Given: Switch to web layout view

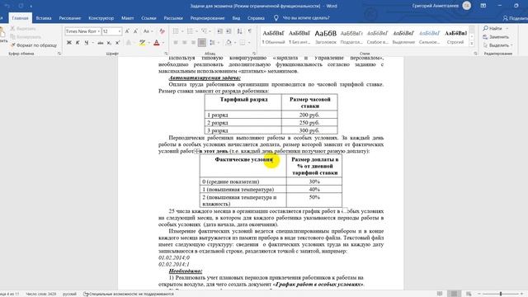Looking at the screenshot, I should (x=469, y=294).
